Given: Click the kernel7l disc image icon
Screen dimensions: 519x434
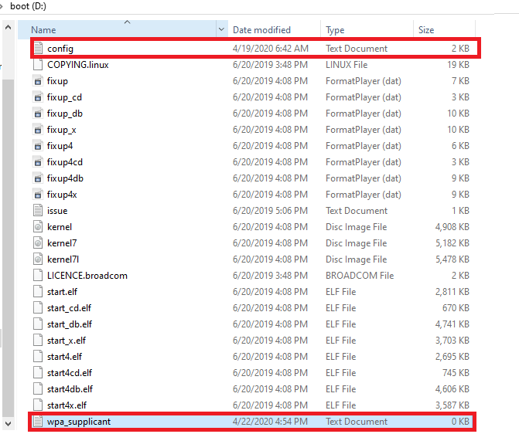Looking at the screenshot, I should click(38, 259).
